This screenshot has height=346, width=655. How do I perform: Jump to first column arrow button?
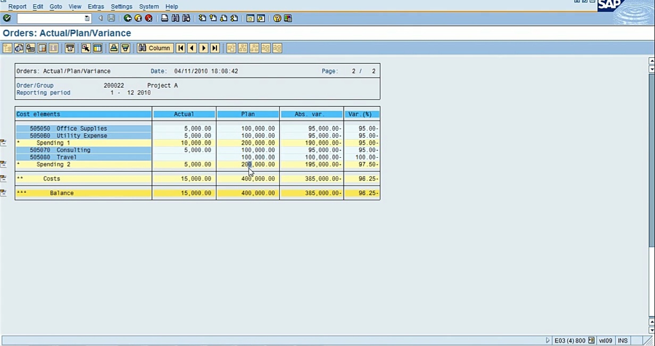180,48
